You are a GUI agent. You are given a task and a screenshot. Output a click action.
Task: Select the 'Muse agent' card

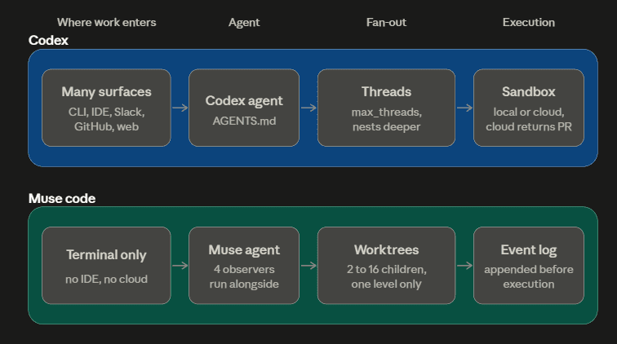point(244,266)
